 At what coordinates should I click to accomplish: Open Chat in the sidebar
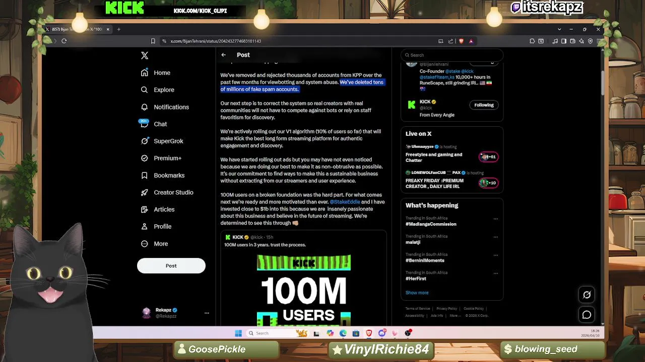click(160, 124)
